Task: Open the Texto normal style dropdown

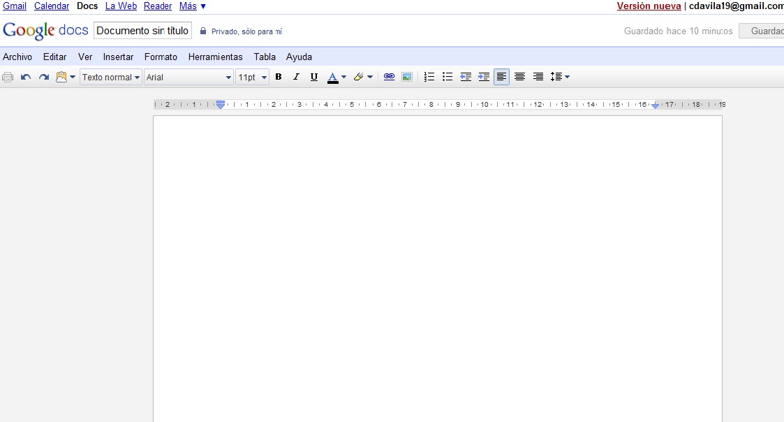Action: point(111,77)
